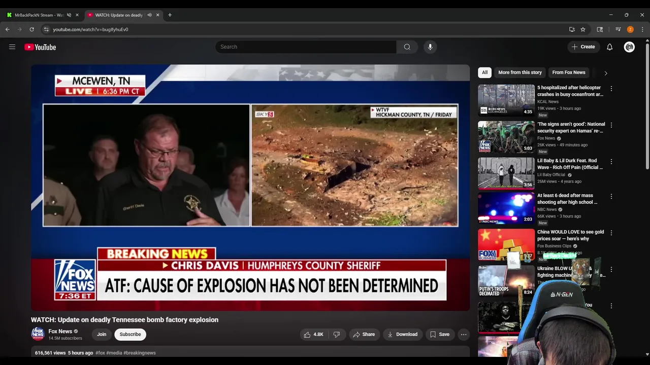Download the video
This screenshot has height=365, width=650.
tap(402, 335)
